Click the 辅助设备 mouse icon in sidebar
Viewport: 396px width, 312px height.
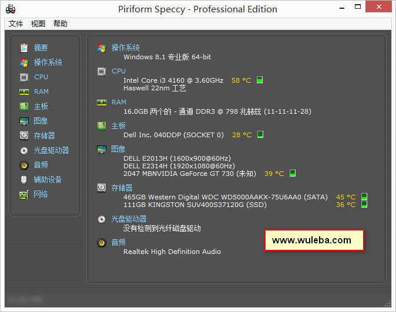[24, 179]
